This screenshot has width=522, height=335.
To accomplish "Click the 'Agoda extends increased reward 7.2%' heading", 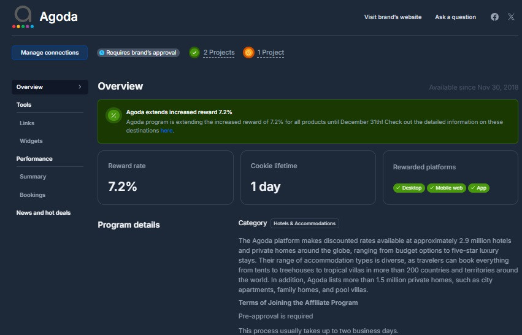I will click(x=179, y=112).
